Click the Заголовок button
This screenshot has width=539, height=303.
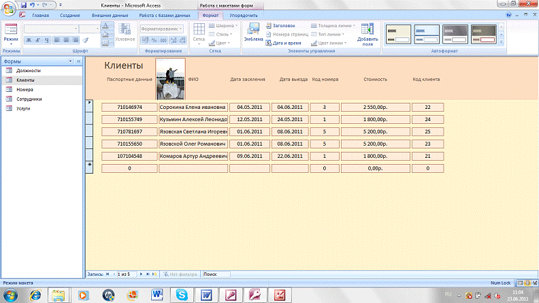282,25
